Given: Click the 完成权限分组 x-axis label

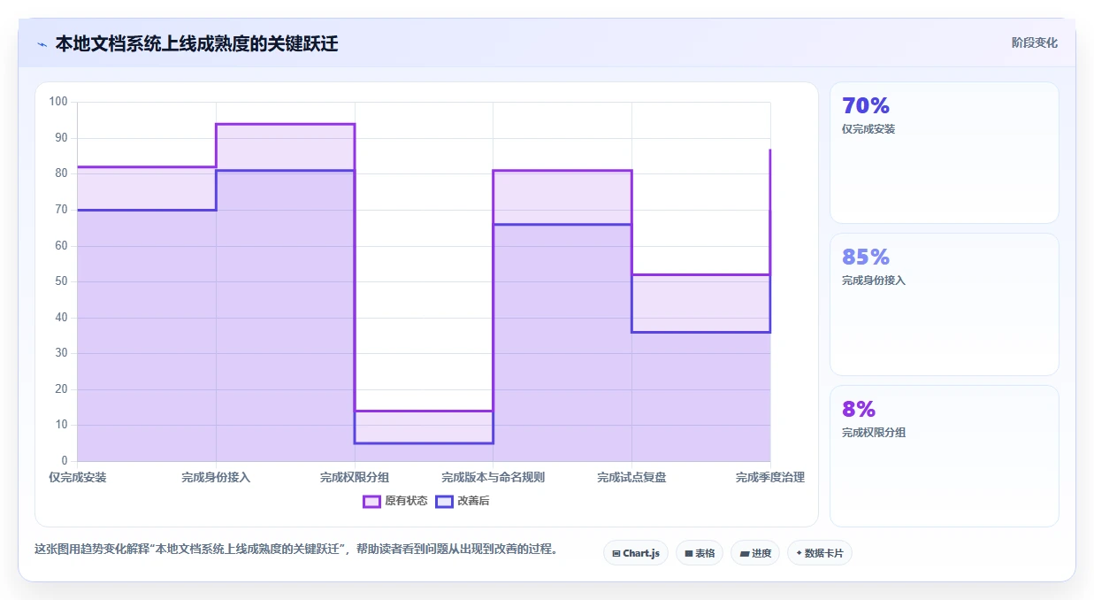Looking at the screenshot, I should click(355, 477).
